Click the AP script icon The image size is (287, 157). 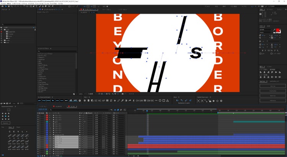click(104, 101)
